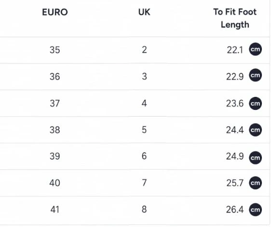Click the cm badge beside 22.9
271x227 pixels.
(x=255, y=75)
